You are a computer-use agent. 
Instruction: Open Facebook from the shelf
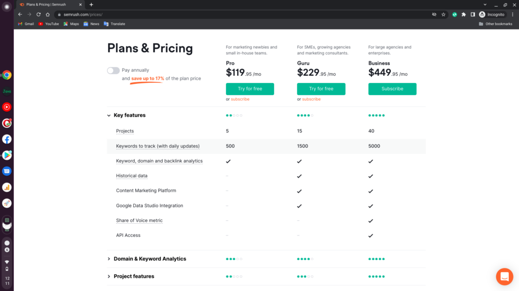pos(7,139)
